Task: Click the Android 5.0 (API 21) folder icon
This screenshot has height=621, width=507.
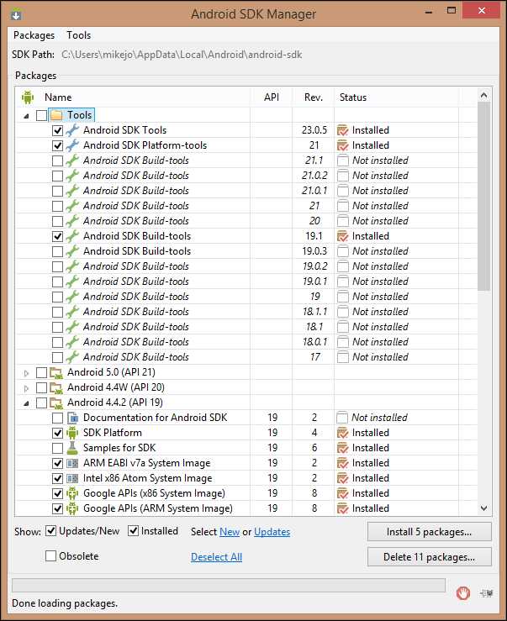Action: 56,372
